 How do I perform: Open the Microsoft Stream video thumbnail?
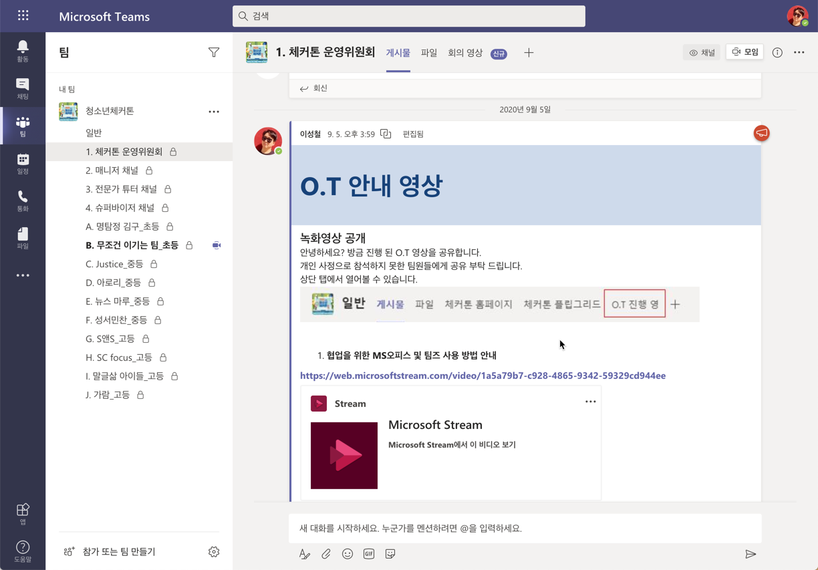(x=344, y=456)
